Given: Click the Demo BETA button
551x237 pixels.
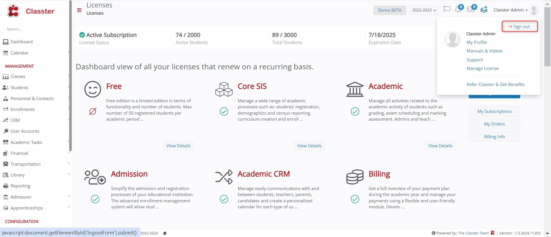Looking at the screenshot, I should [390, 10].
